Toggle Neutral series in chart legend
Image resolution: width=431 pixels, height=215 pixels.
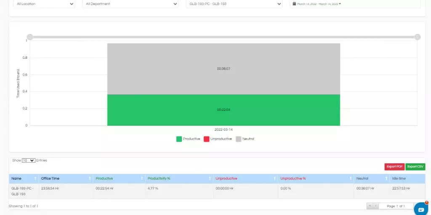pyautogui.click(x=245, y=139)
